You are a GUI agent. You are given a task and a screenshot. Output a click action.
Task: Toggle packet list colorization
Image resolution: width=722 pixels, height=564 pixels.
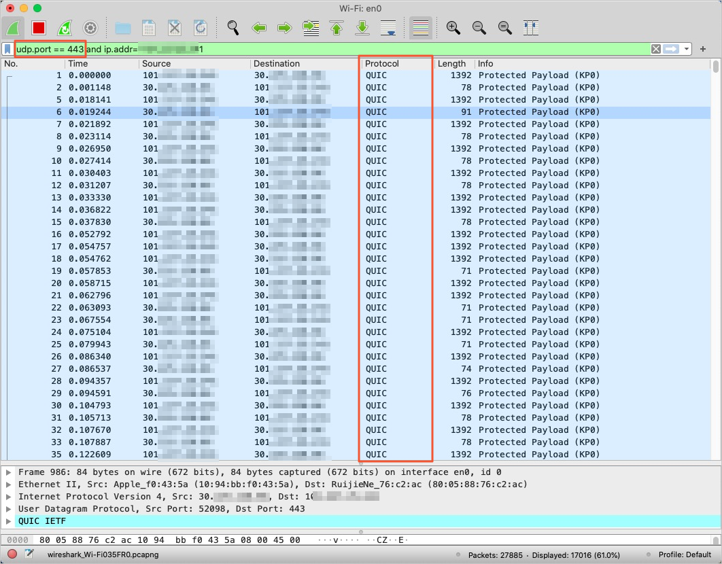tap(421, 28)
